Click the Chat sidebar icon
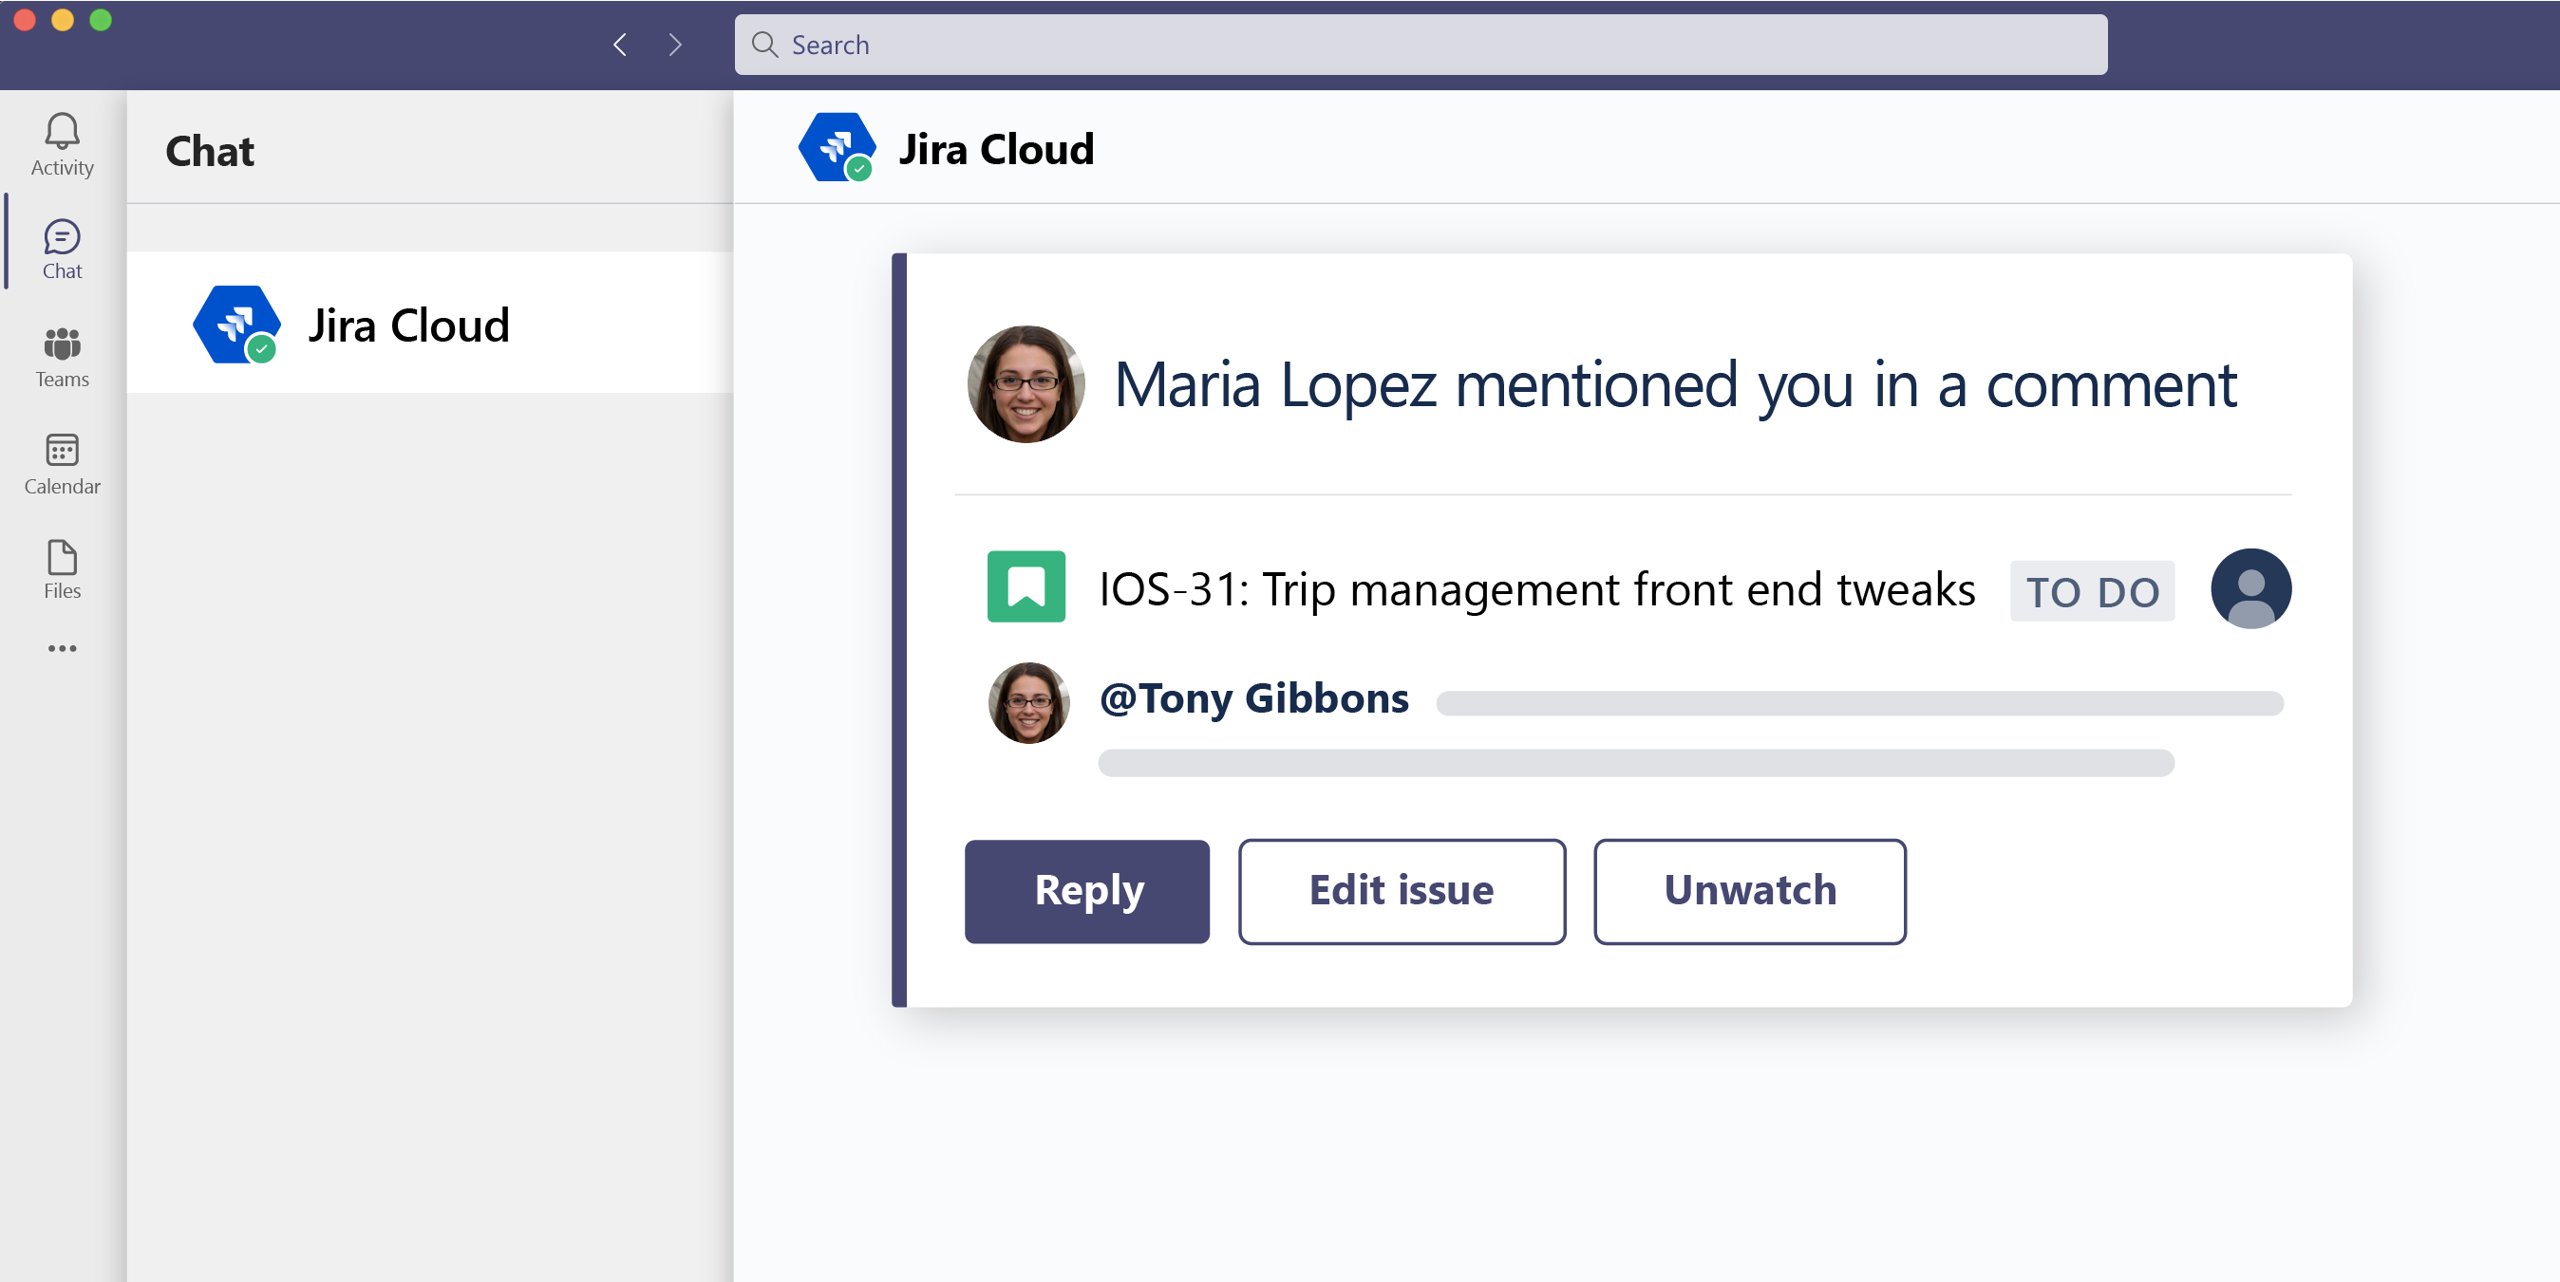This screenshot has width=2560, height=1282. point(62,251)
